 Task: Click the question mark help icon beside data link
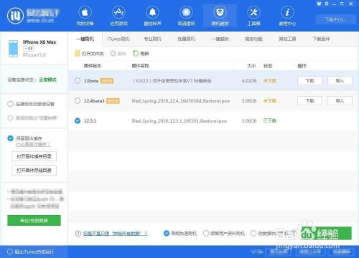tap(78, 234)
